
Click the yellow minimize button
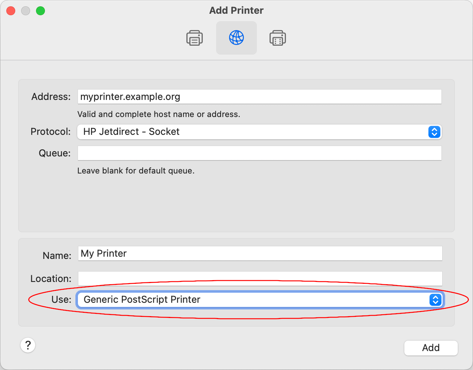point(26,10)
